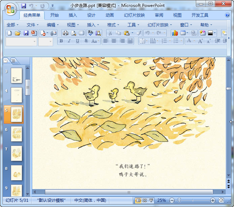
Task: Expand the 全部 menu dropdown
Action: click(12, 25)
